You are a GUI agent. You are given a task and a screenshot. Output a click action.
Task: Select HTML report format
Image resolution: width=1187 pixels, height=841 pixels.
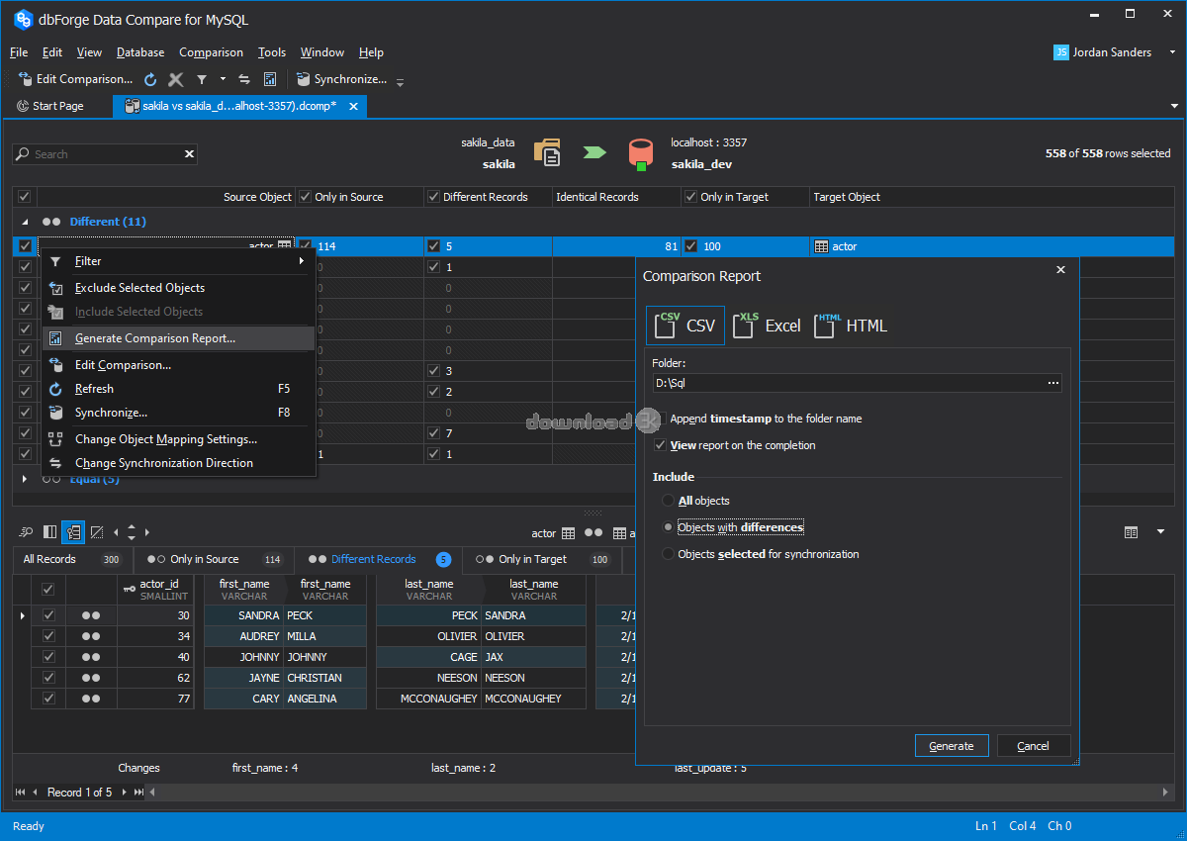pos(851,326)
